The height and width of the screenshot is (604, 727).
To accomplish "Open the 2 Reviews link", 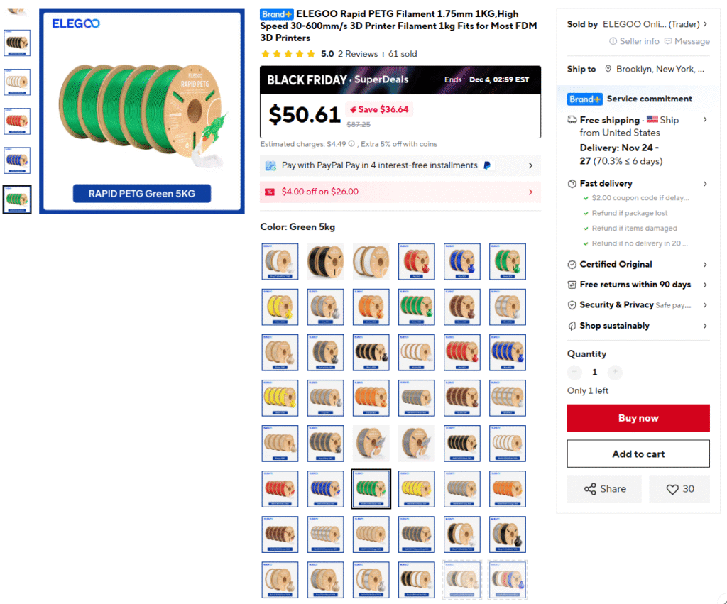I will click(358, 54).
